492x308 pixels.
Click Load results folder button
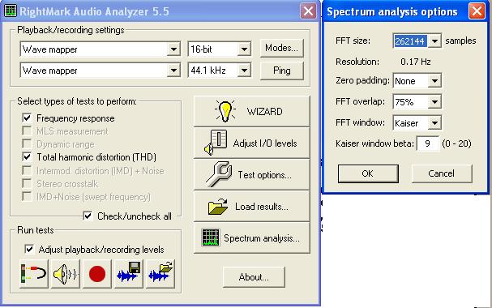point(251,207)
